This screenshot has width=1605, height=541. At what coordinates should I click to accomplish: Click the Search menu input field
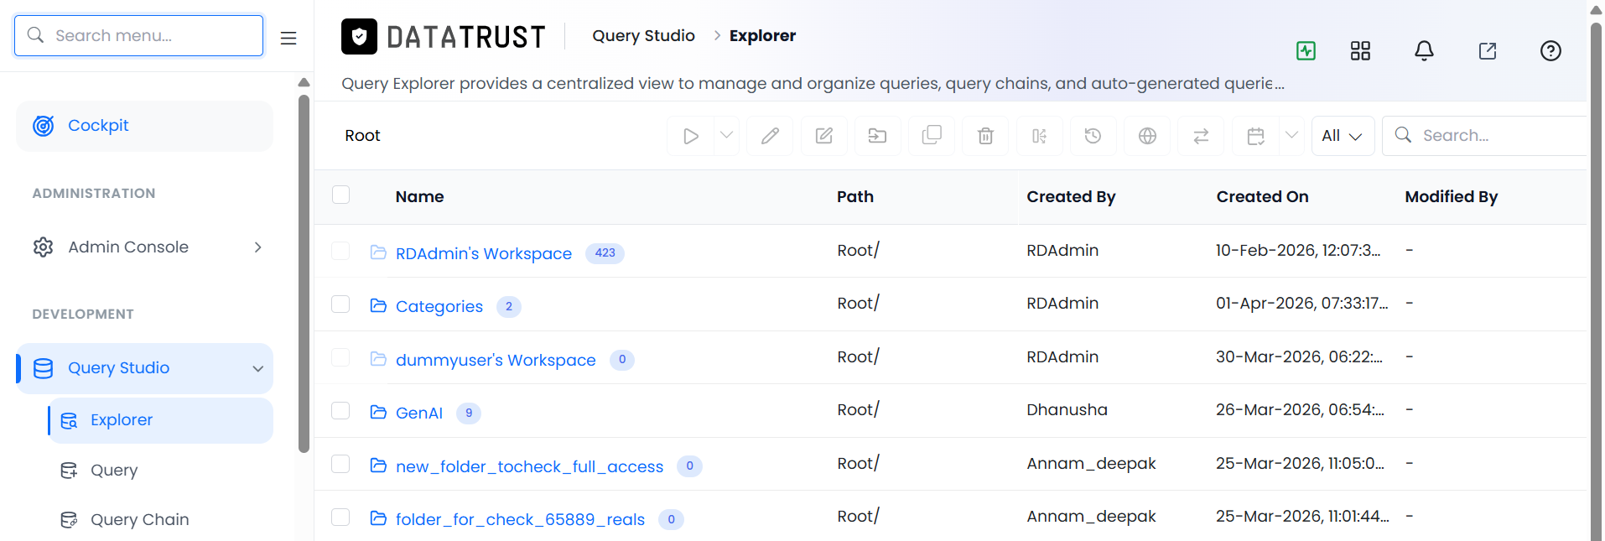click(x=139, y=35)
